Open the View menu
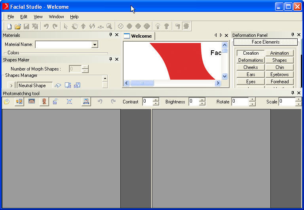The image size is (304, 210). pyautogui.click(x=38, y=17)
